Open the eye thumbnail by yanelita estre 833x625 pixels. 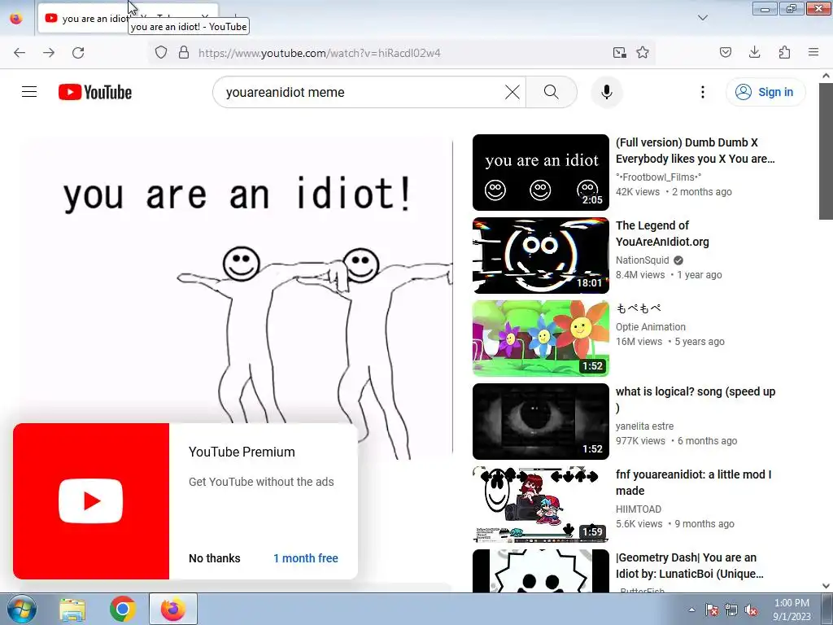click(541, 422)
